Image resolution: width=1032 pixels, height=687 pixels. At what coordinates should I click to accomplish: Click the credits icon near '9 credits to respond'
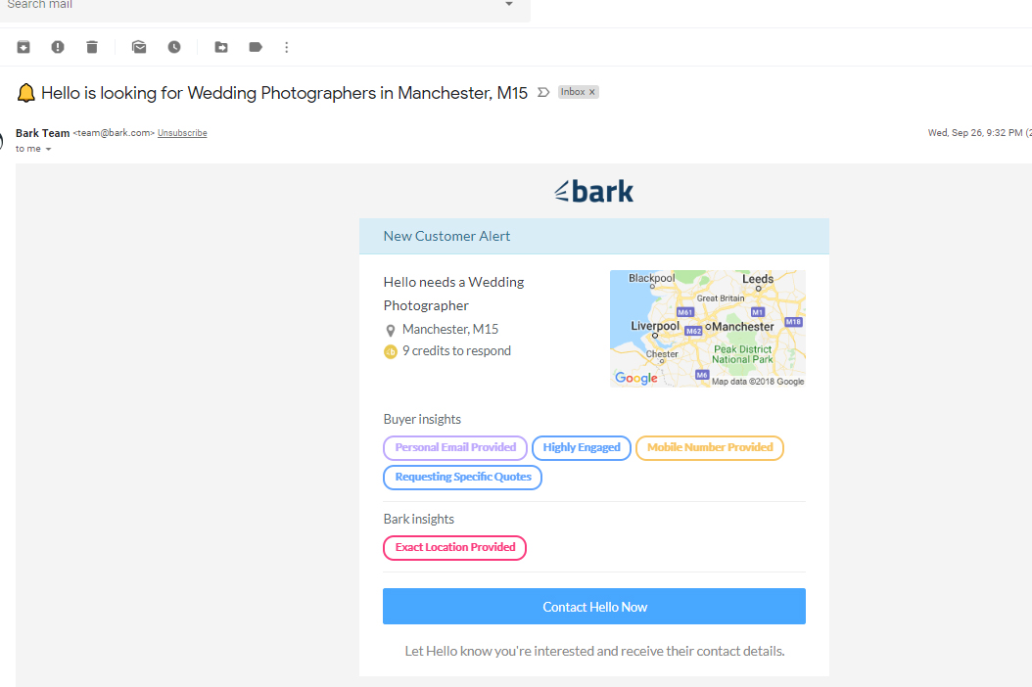[x=391, y=350]
